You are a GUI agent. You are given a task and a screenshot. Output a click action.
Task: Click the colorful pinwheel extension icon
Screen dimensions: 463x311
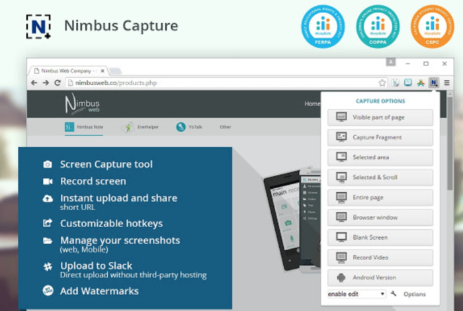click(421, 83)
